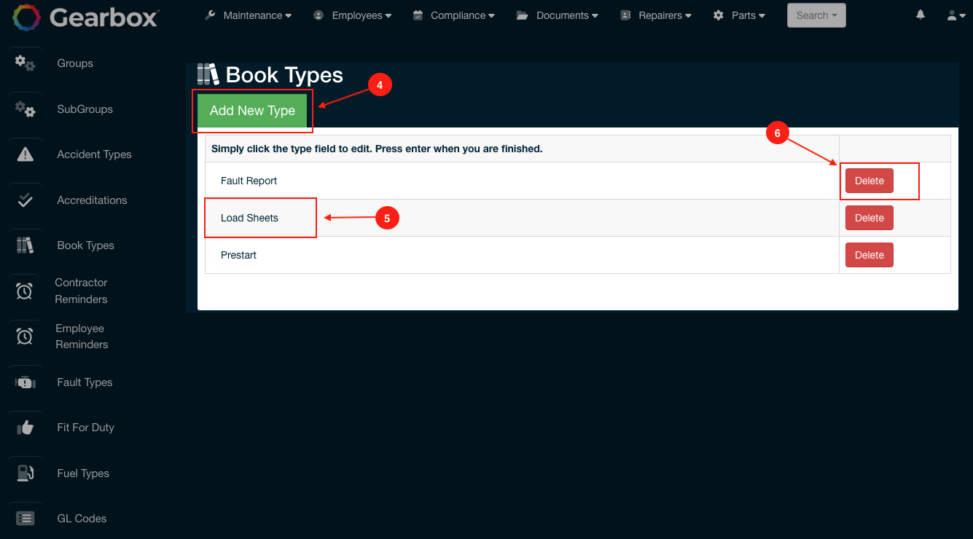Click the Accident Types warning triangle icon

[25, 154]
